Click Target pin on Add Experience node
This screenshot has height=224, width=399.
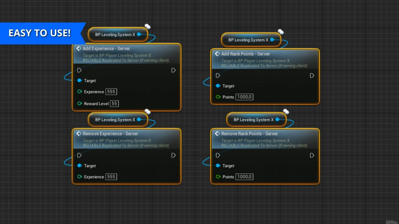[x=79, y=81]
